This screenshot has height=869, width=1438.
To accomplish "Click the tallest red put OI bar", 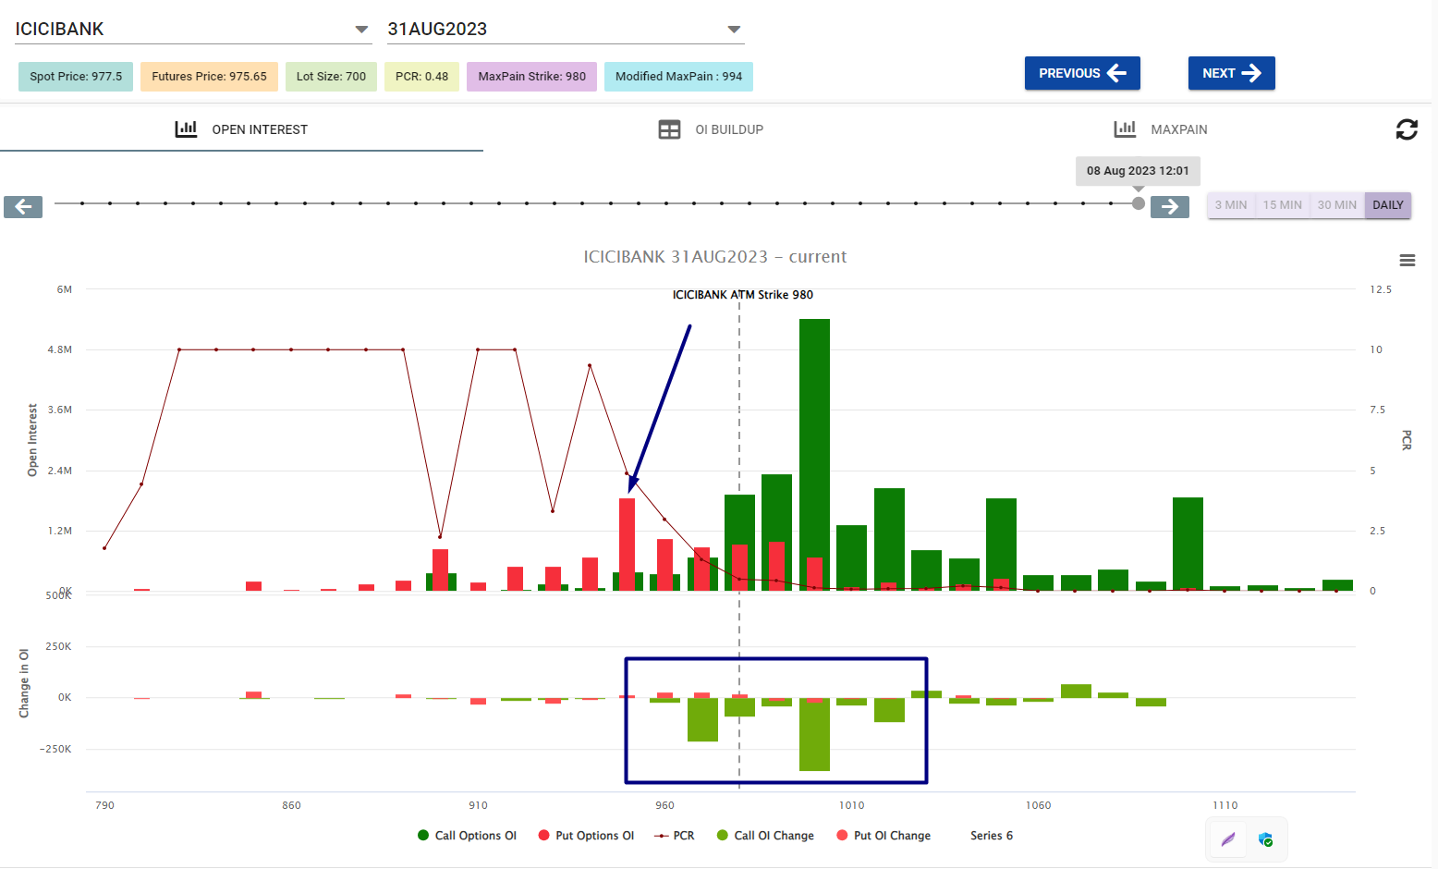I will coord(627,545).
